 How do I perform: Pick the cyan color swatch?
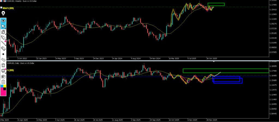pyautogui.click(x=2, y=87)
